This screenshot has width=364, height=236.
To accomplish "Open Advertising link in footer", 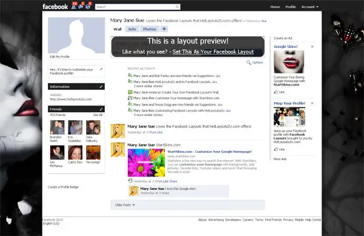I will tap(216, 220).
